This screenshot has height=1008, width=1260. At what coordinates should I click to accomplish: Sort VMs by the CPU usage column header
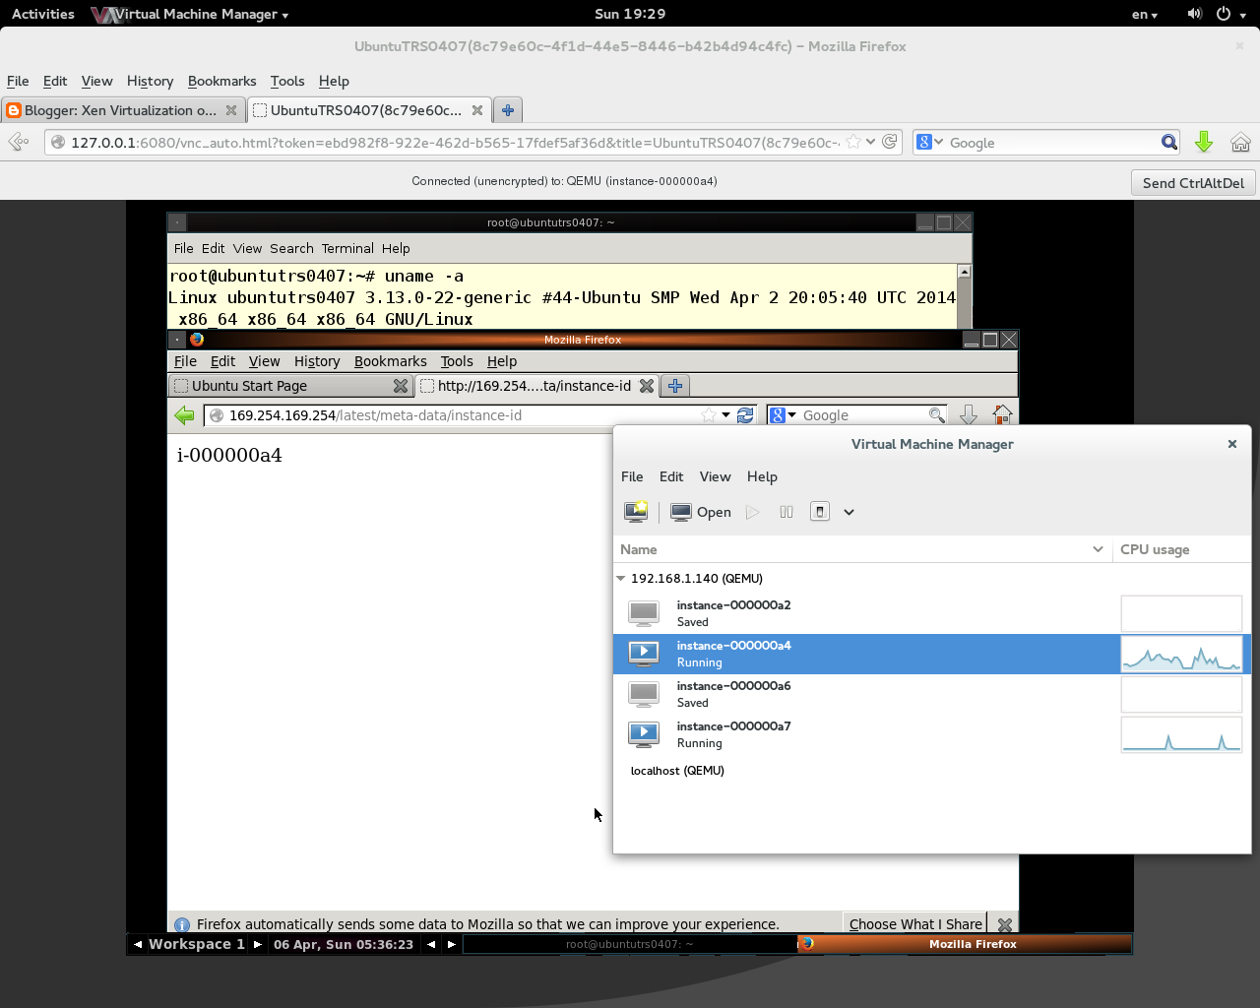coord(1181,549)
